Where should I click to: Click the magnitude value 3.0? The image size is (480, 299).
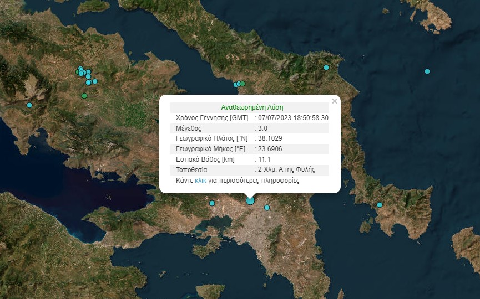pyautogui.click(x=263, y=128)
